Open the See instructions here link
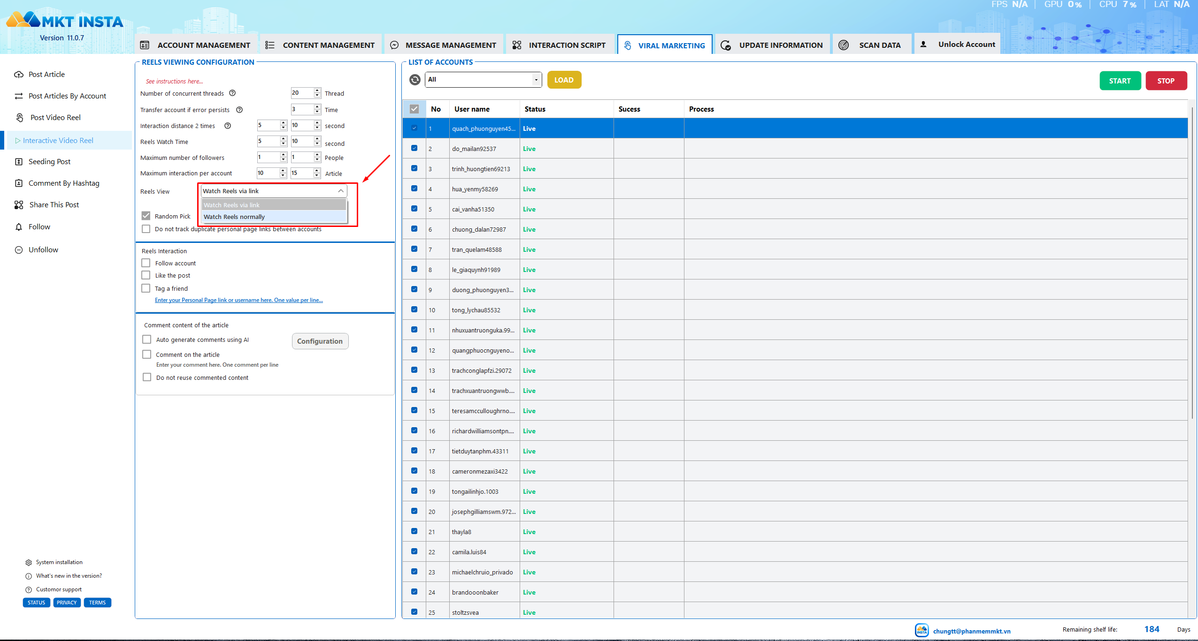Image resolution: width=1198 pixels, height=641 pixels. click(174, 82)
